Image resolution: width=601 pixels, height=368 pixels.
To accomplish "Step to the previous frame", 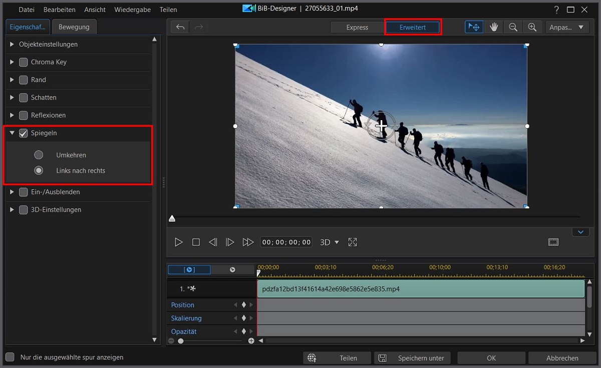I will tap(213, 242).
